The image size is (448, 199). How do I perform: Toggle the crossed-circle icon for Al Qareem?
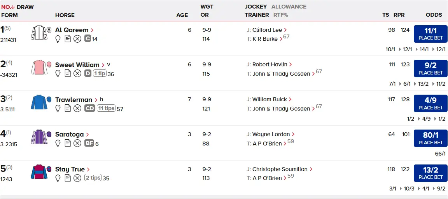pos(77,39)
